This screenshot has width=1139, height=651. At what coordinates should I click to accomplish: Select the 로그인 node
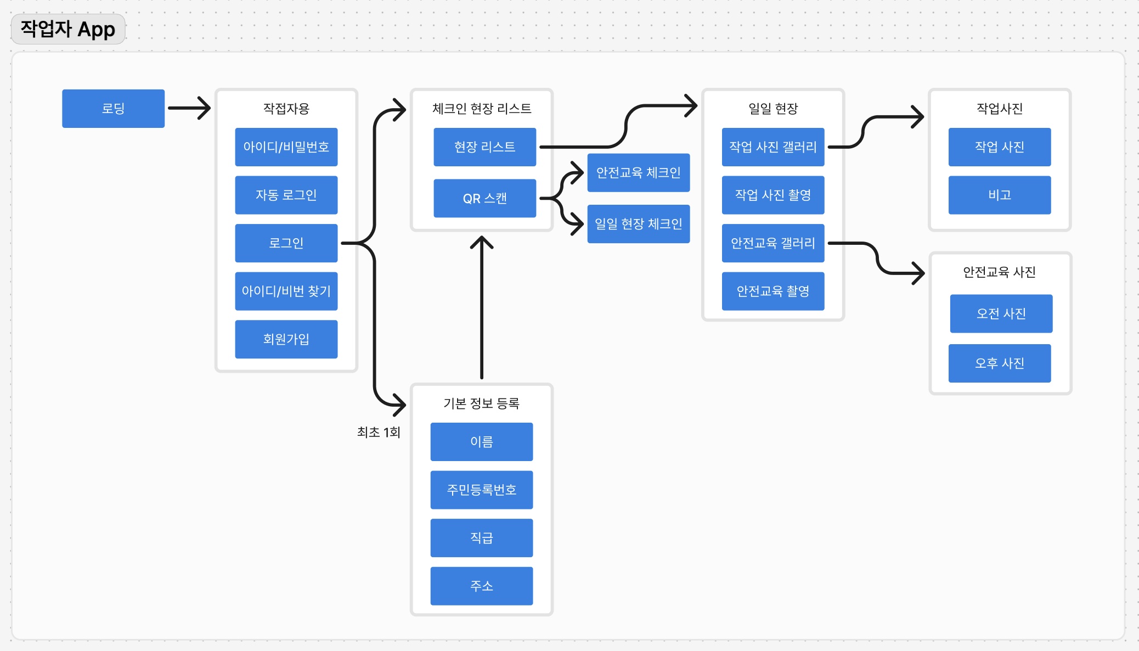286,243
